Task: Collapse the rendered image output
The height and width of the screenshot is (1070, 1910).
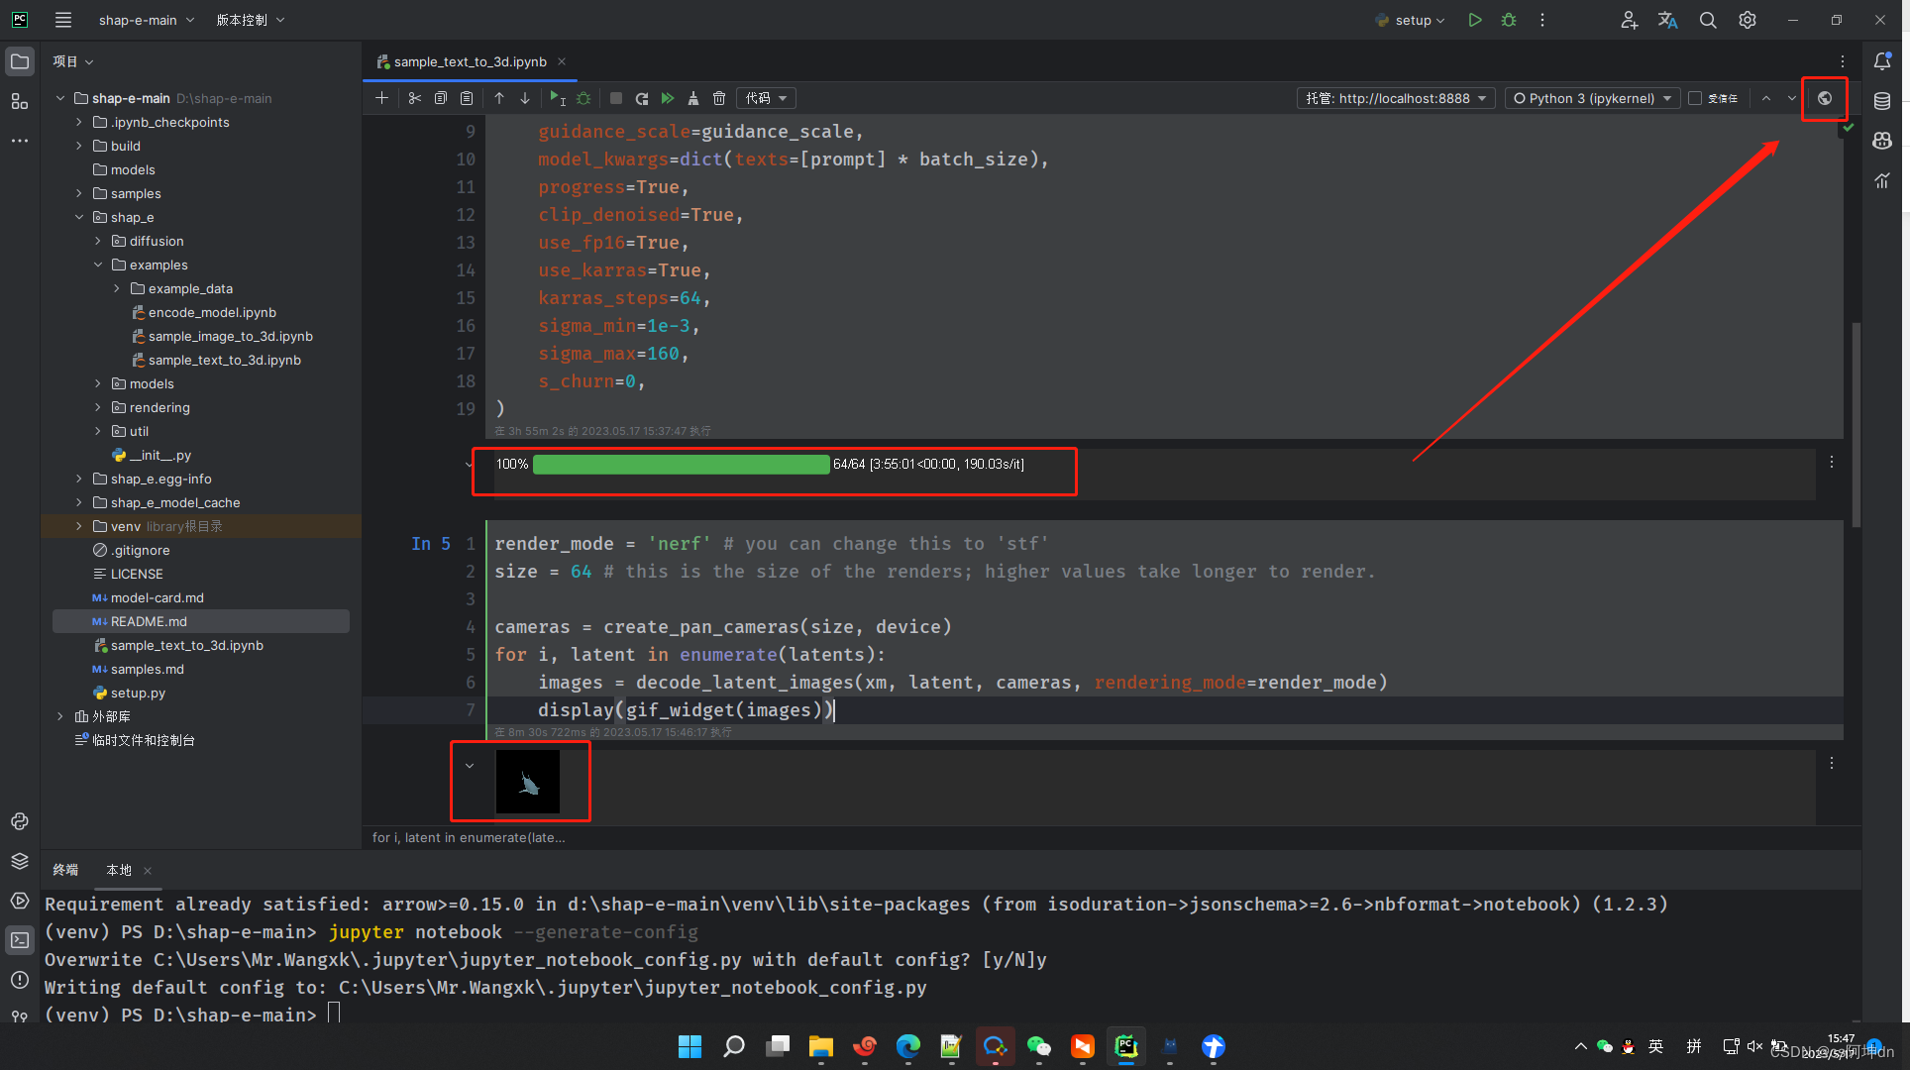Action: tap(469, 765)
